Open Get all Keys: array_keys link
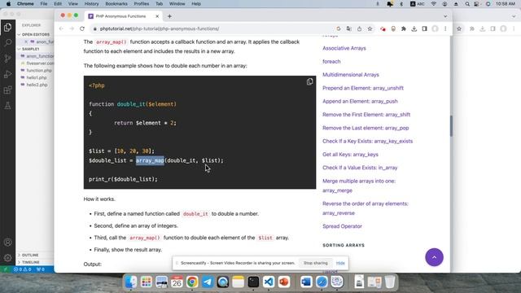The width and height of the screenshot is (521, 293). 350,155
